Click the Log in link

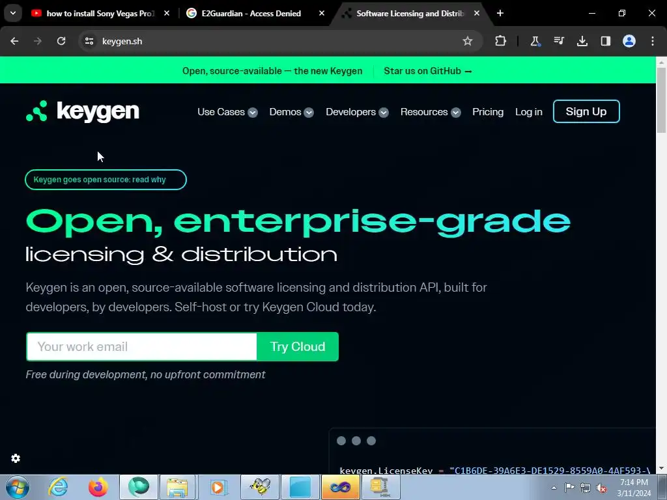[529, 112]
